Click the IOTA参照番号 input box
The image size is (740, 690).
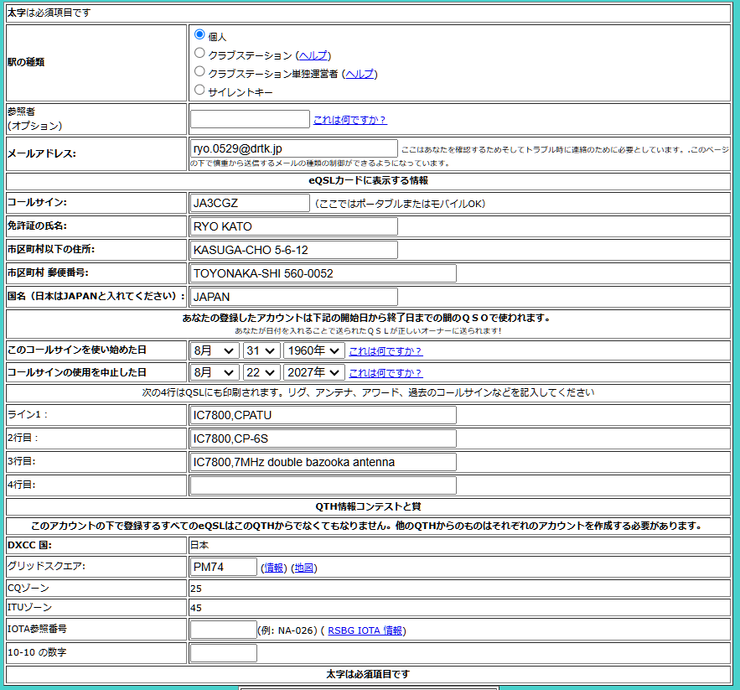pos(223,630)
